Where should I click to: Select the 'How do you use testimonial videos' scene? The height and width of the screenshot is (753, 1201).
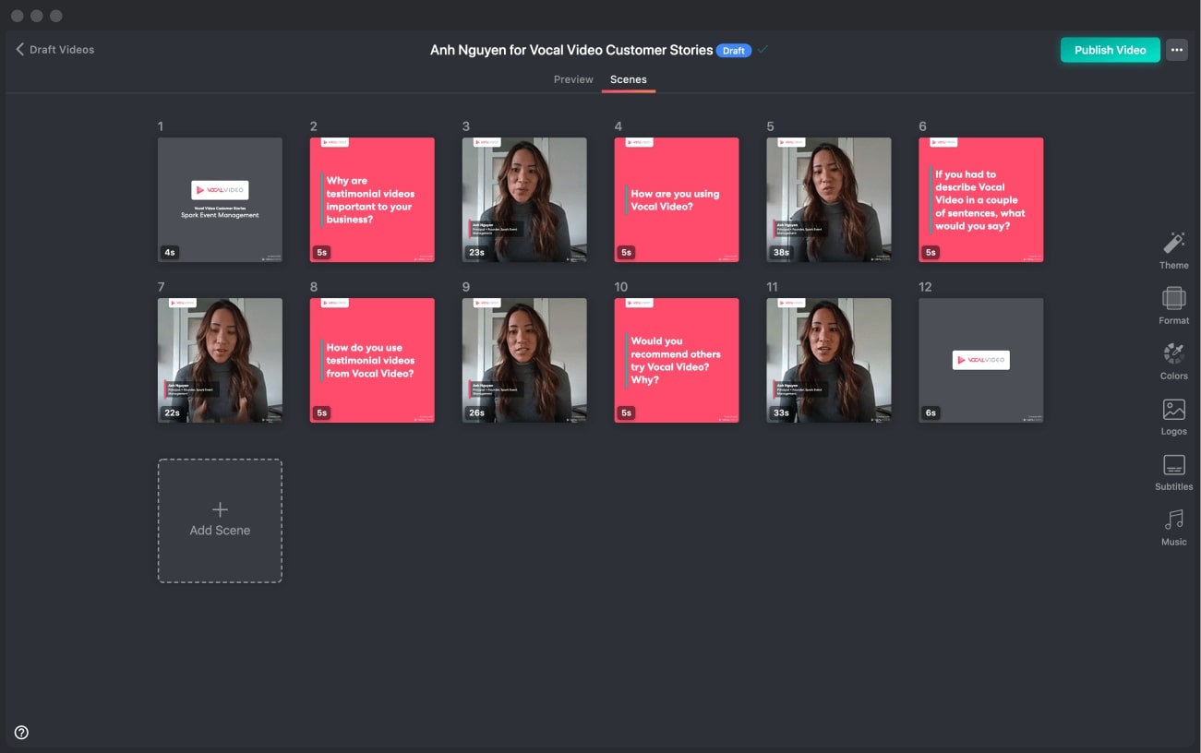coord(372,361)
